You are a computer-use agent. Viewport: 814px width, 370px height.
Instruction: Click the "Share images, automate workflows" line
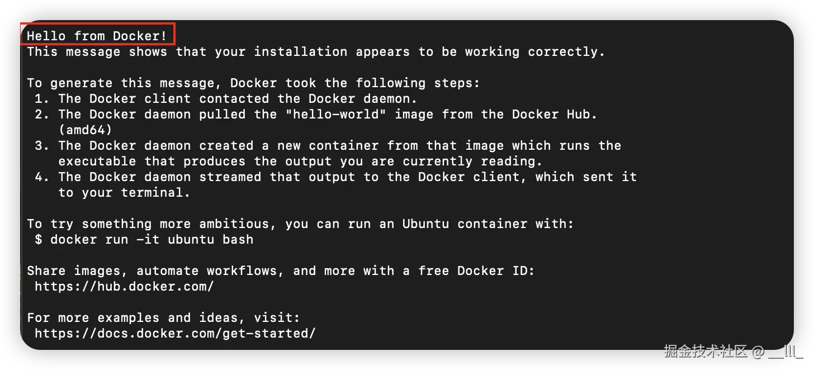pos(281,271)
